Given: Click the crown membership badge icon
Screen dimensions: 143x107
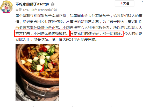Looking at the screenshot, I should 53,4.
